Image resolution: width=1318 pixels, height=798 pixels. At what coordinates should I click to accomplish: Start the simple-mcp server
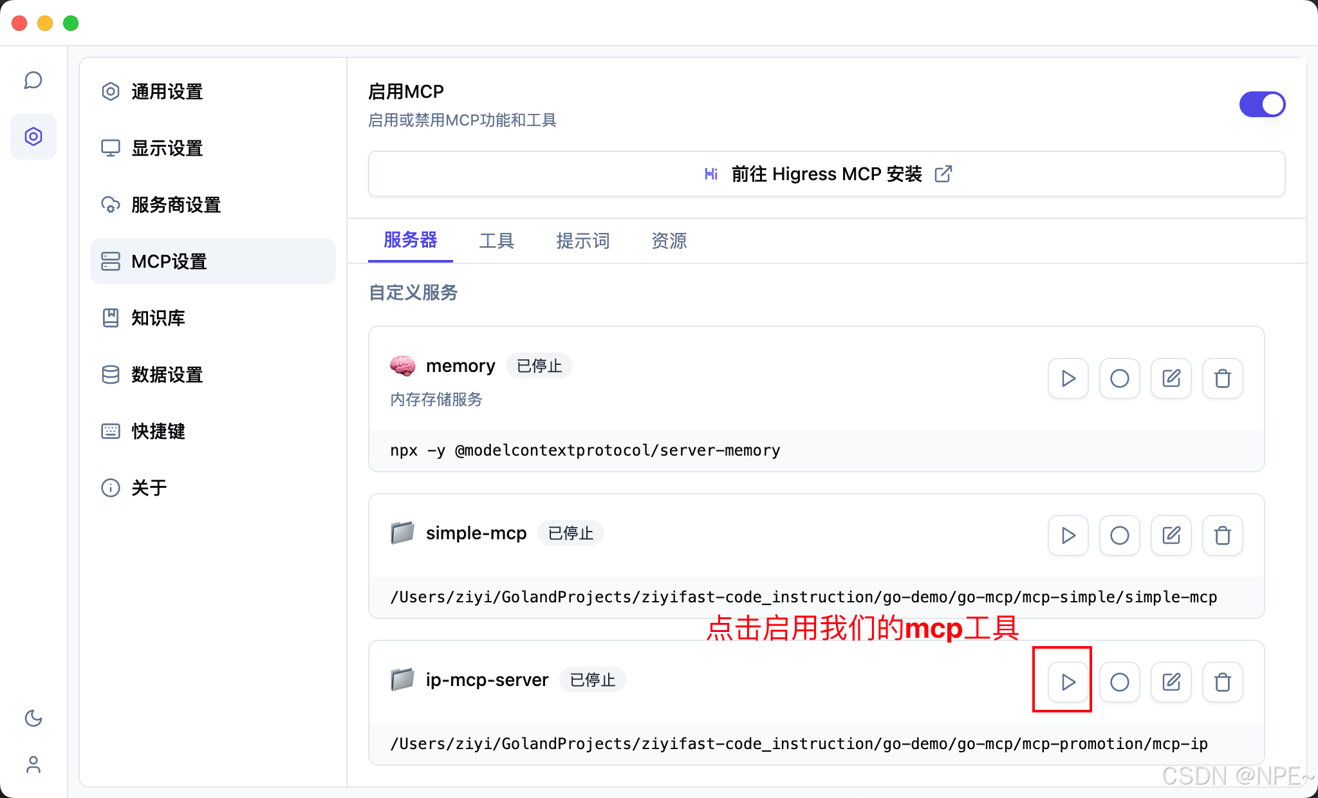[x=1068, y=535]
